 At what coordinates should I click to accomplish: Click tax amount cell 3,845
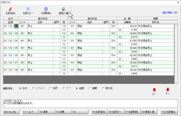(x=130, y=59)
